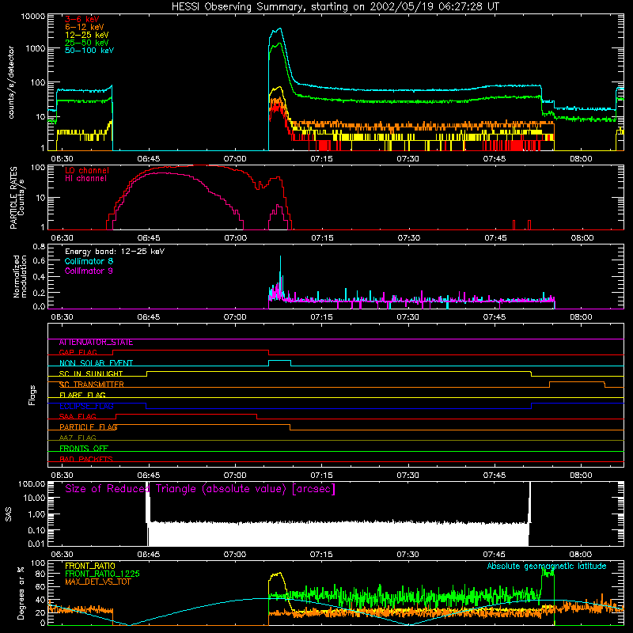The width and height of the screenshot is (633, 633).
Task: Click the Degrees or % axis title
Action: 21,593
